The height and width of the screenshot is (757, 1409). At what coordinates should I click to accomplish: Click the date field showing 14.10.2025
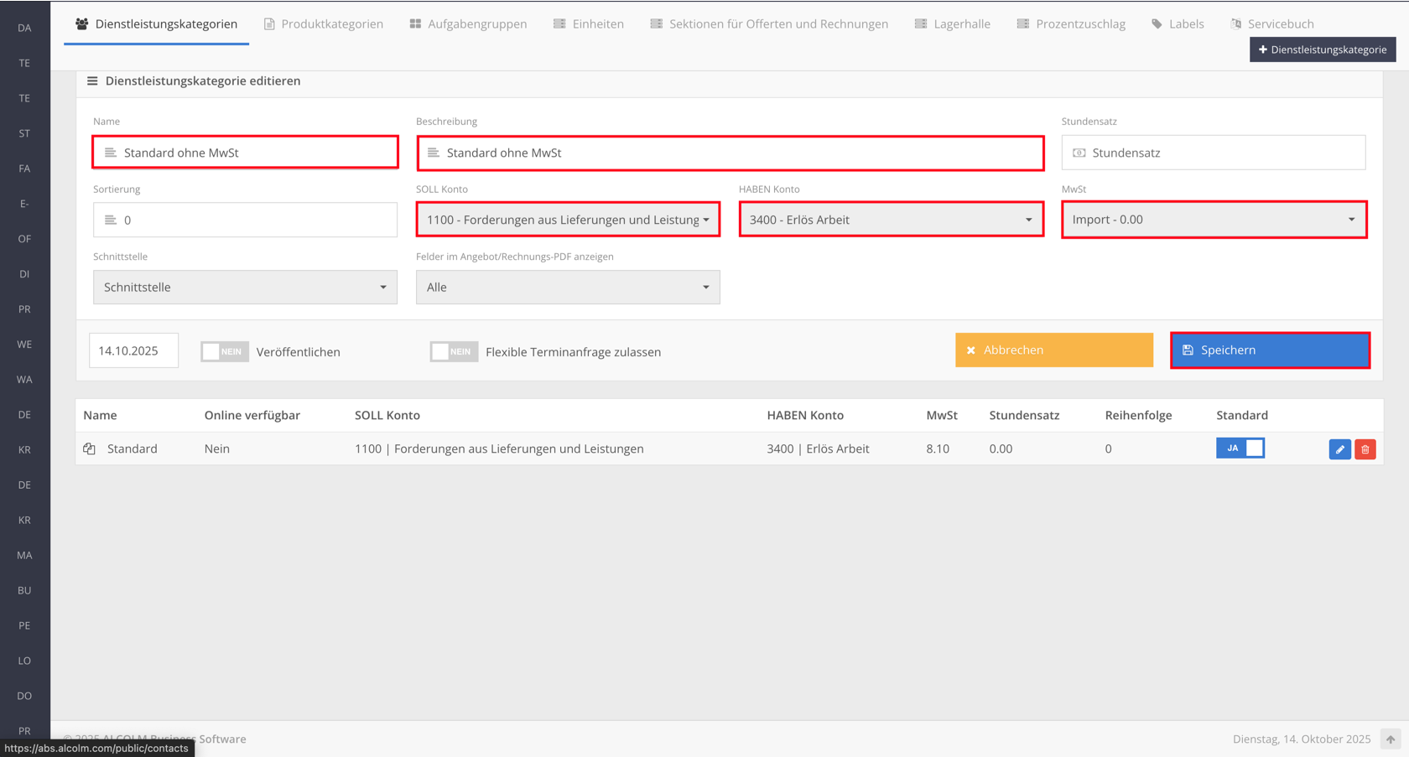pos(133,351)
